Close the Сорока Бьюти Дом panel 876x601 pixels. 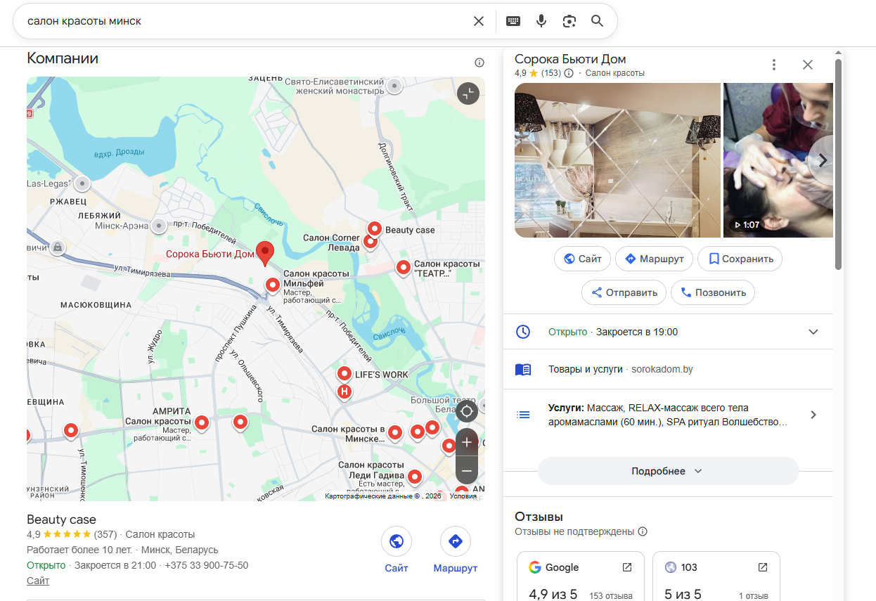[x=808, y=65]
